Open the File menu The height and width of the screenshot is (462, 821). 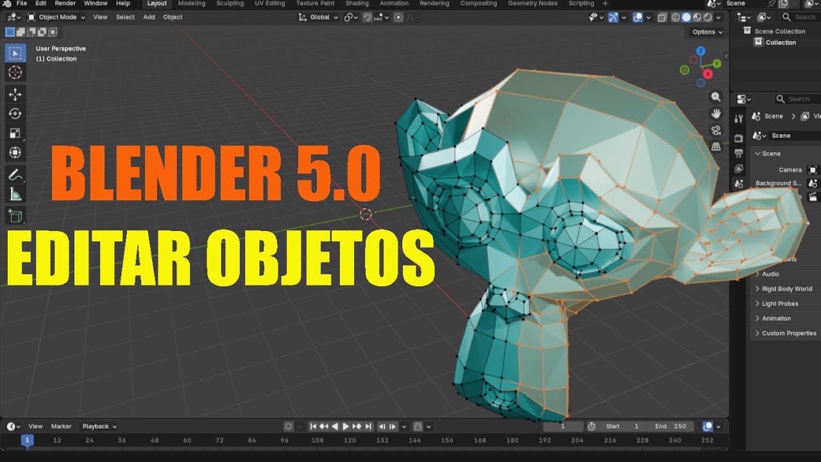[x=22, y=3]
